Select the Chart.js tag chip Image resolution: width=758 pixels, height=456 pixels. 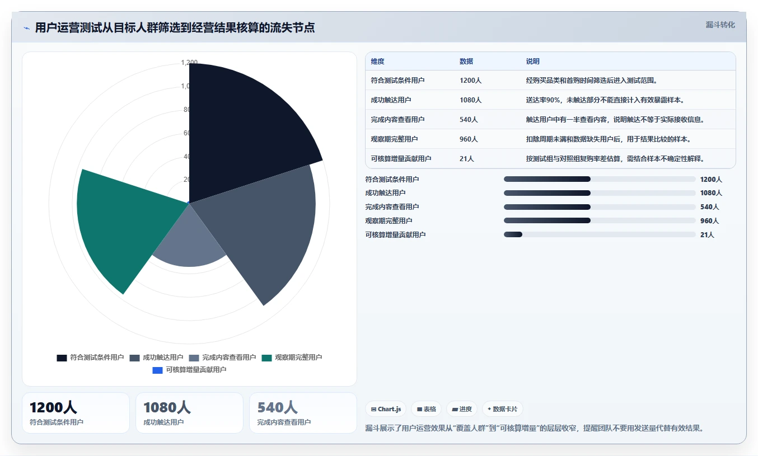pyautogui.click(x=386, y=409)
